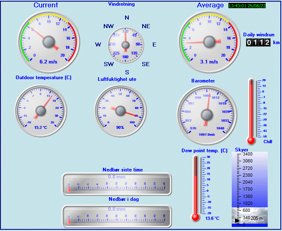Viewport: 282px width, 231px height.
Task: Click the NW compass direction label
Action: coord(109,26)
